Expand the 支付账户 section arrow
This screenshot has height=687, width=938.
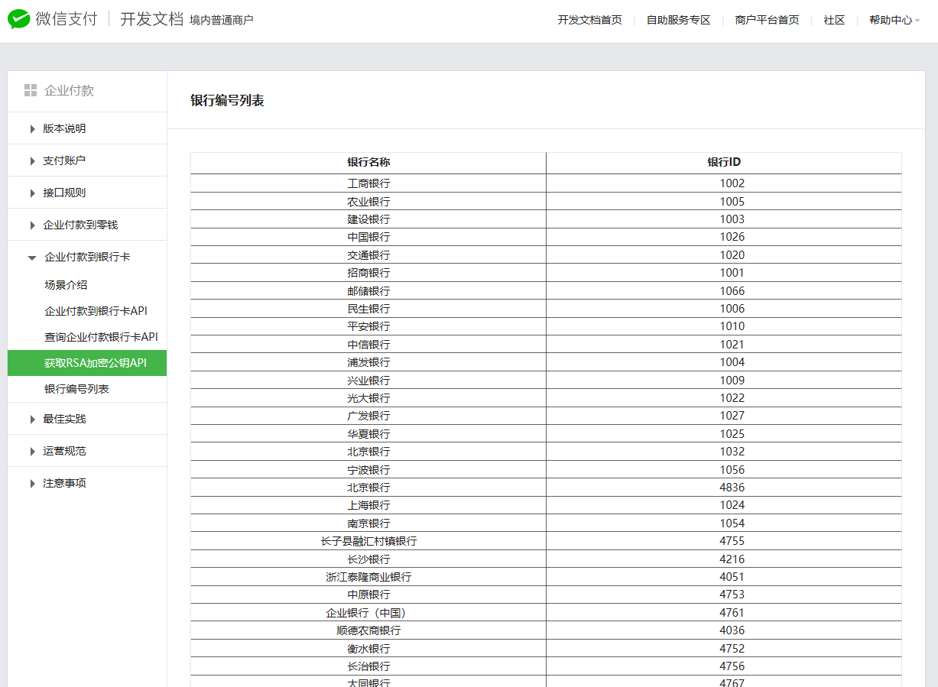click(33, 161)
